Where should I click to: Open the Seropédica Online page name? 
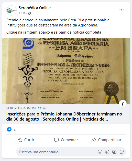coord(35,8)
